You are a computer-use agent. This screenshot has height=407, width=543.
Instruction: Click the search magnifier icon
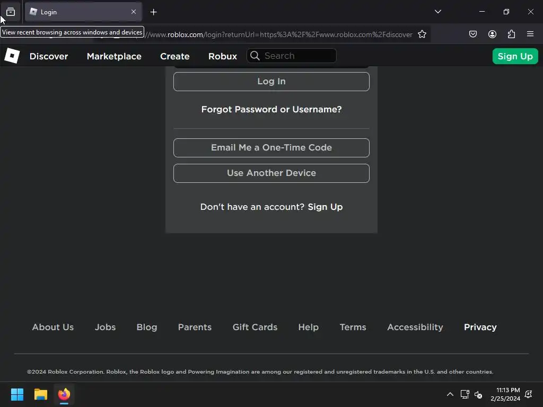(255, 56)
